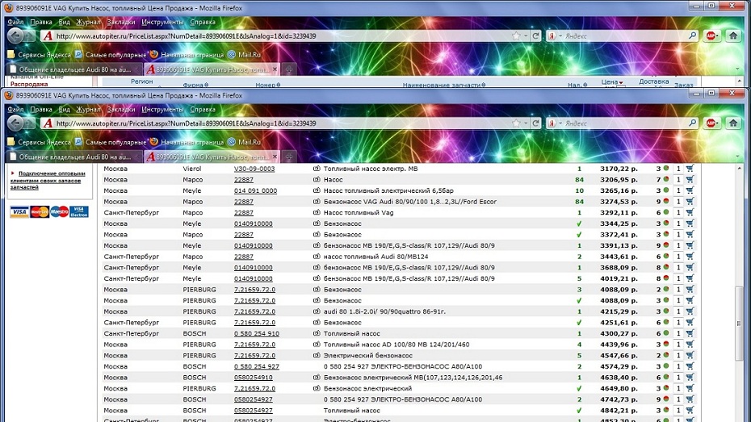Screen dimensions: 751x422
Task: Open 'Mail.Ru' bookmark in front window
Action: click(x=244, y=142)
